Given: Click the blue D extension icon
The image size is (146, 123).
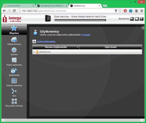Looking at the screenshot, I should (131, 11).
